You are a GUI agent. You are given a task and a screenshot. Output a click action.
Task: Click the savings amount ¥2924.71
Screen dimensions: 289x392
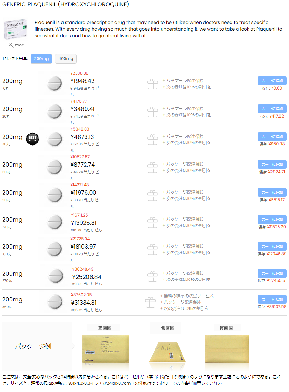(277, 172)
